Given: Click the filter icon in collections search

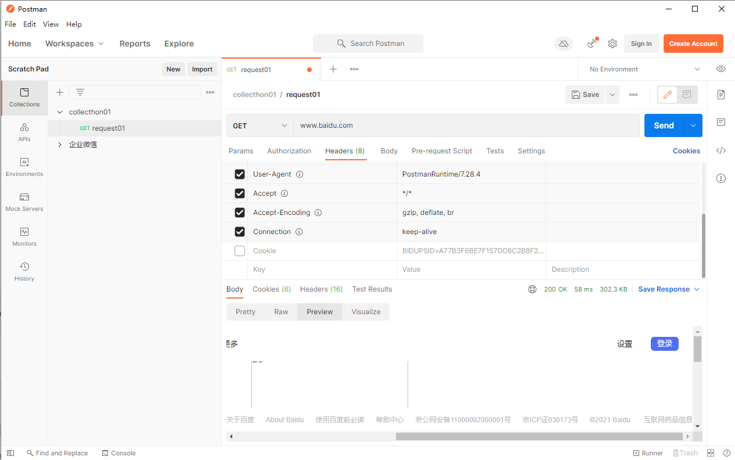Looking at the screenshot, I should 80,92.
